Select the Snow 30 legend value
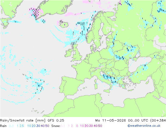Viewport: 166px width, 128px height. point(91,126)
